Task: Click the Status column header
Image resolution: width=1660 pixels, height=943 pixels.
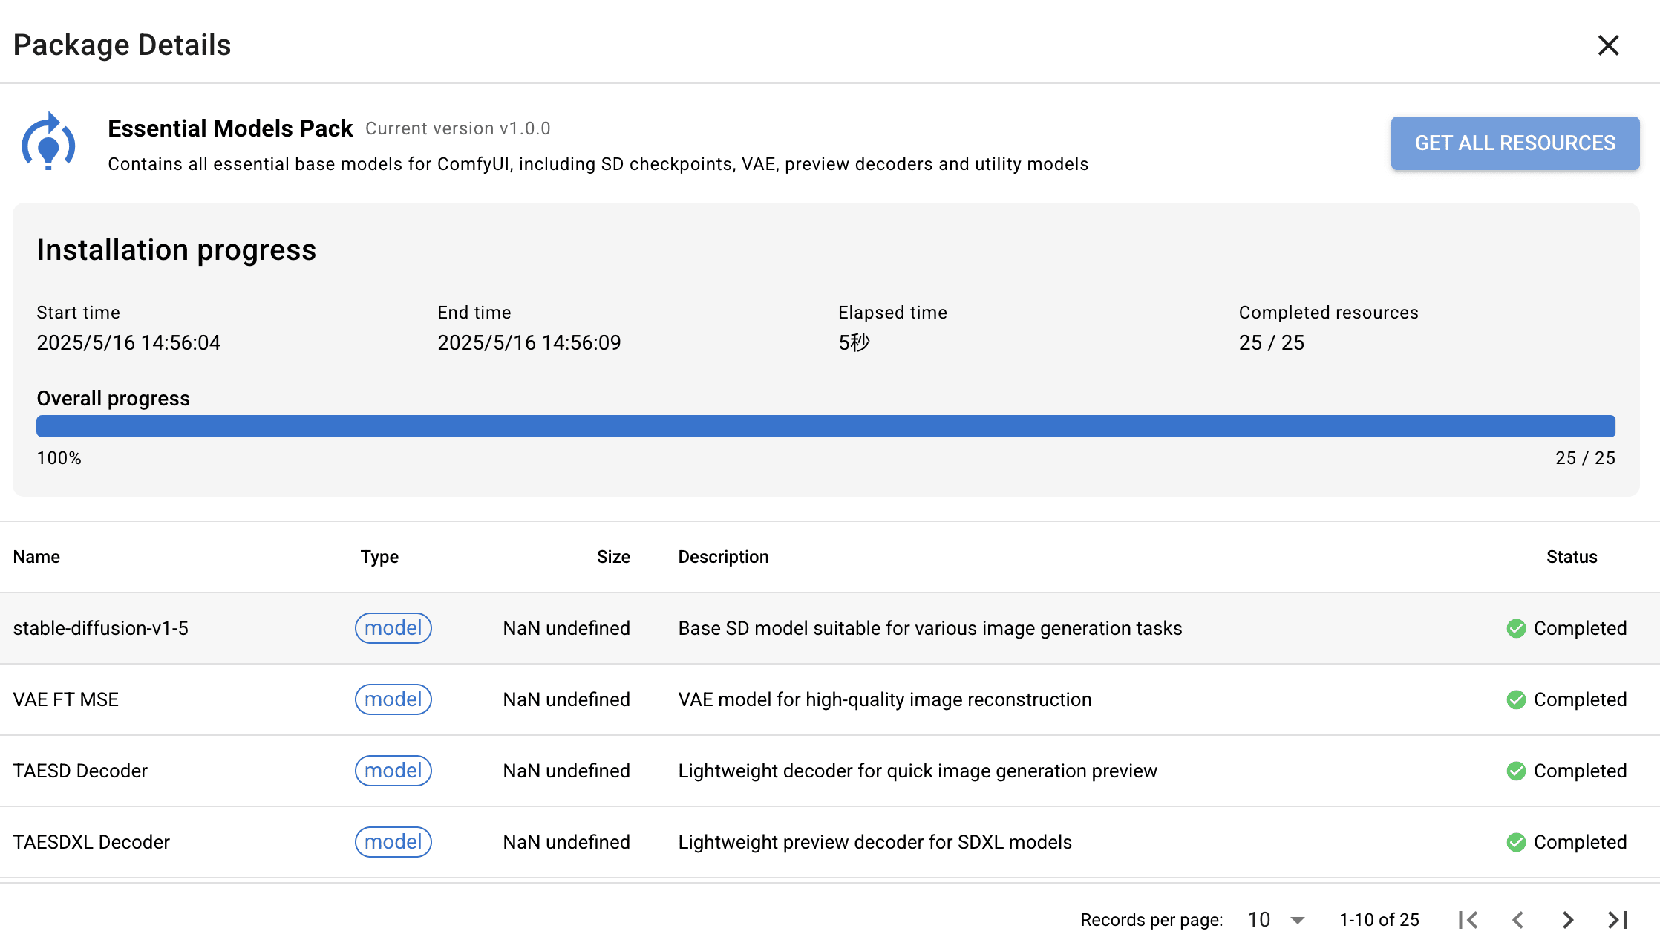Action: tap(1572, 557)
